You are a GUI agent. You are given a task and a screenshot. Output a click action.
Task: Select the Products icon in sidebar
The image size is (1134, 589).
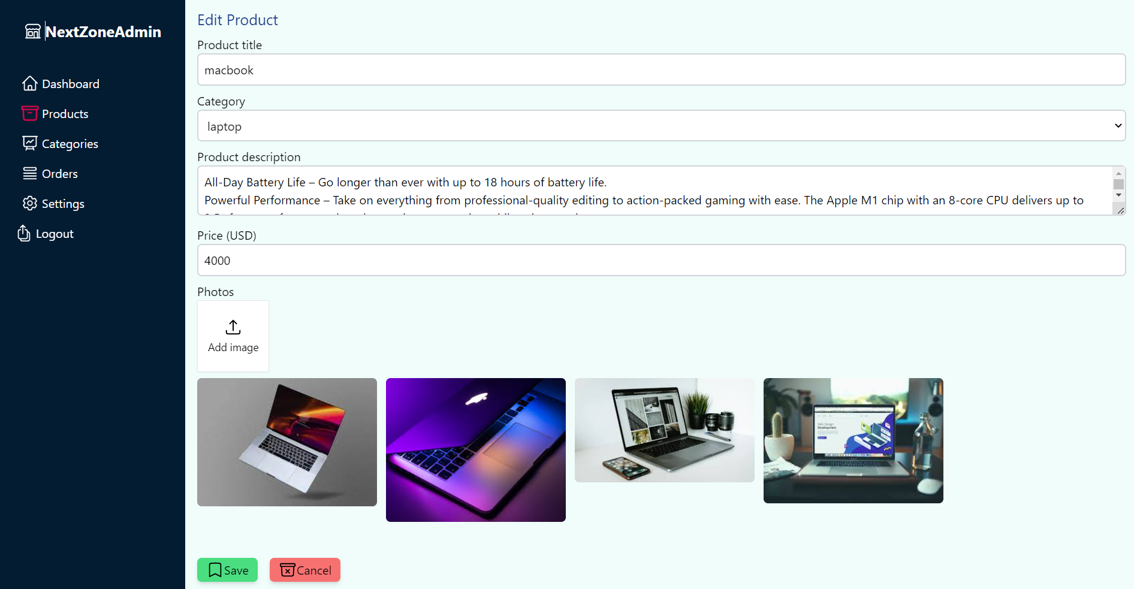(x=31, y=113)
